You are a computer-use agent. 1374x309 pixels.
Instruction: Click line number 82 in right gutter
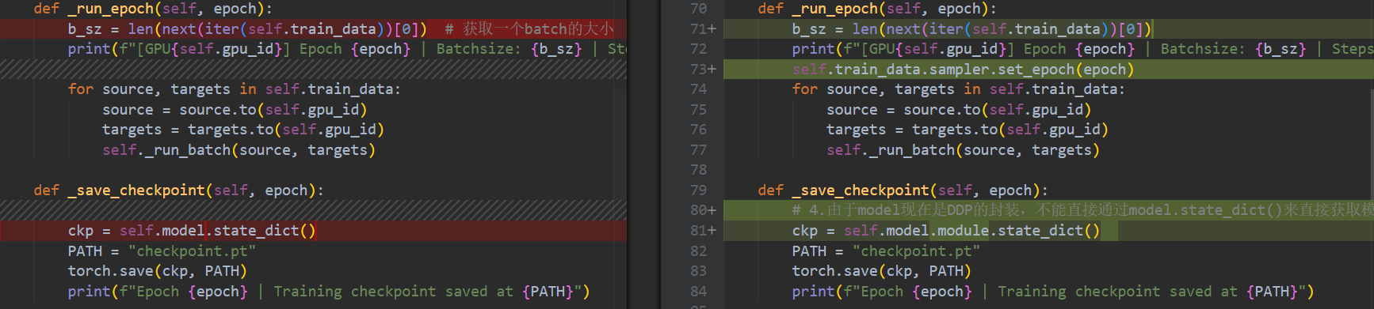(698, 251)
